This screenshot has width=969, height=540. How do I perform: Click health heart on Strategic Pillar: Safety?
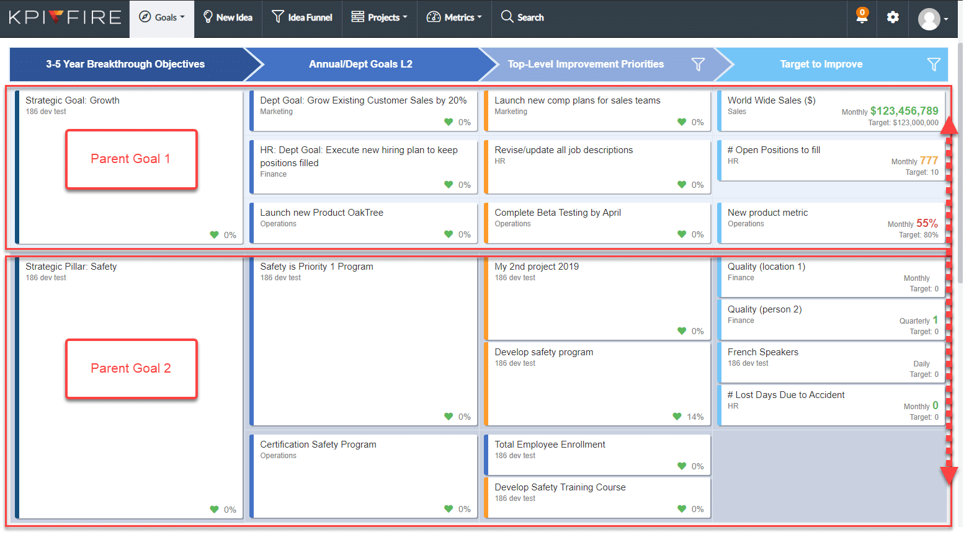214,510
